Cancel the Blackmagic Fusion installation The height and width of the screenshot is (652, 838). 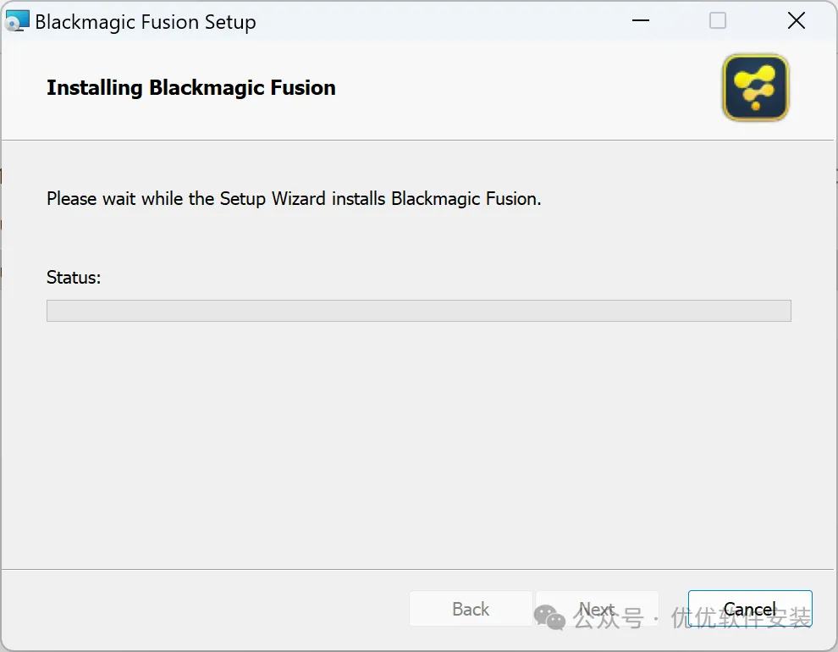[750, 609]
